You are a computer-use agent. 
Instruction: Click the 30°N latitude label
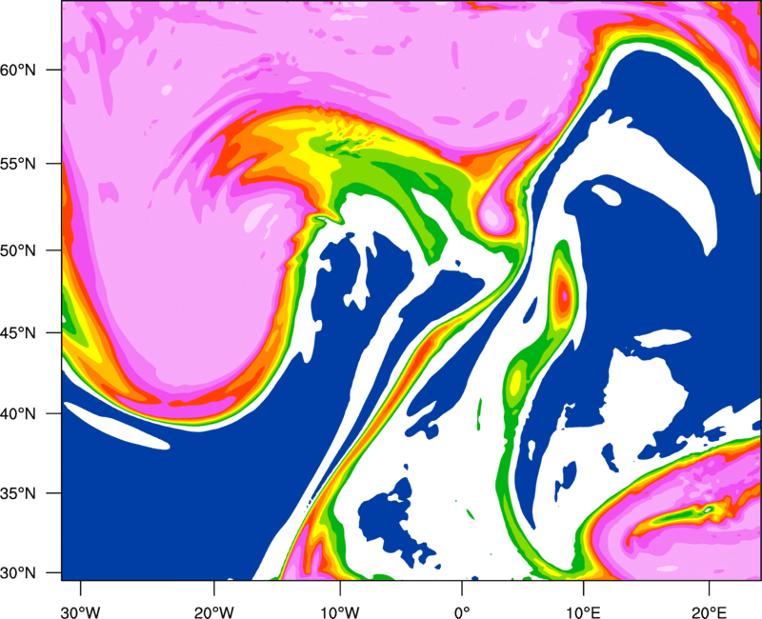pos(18,573)
